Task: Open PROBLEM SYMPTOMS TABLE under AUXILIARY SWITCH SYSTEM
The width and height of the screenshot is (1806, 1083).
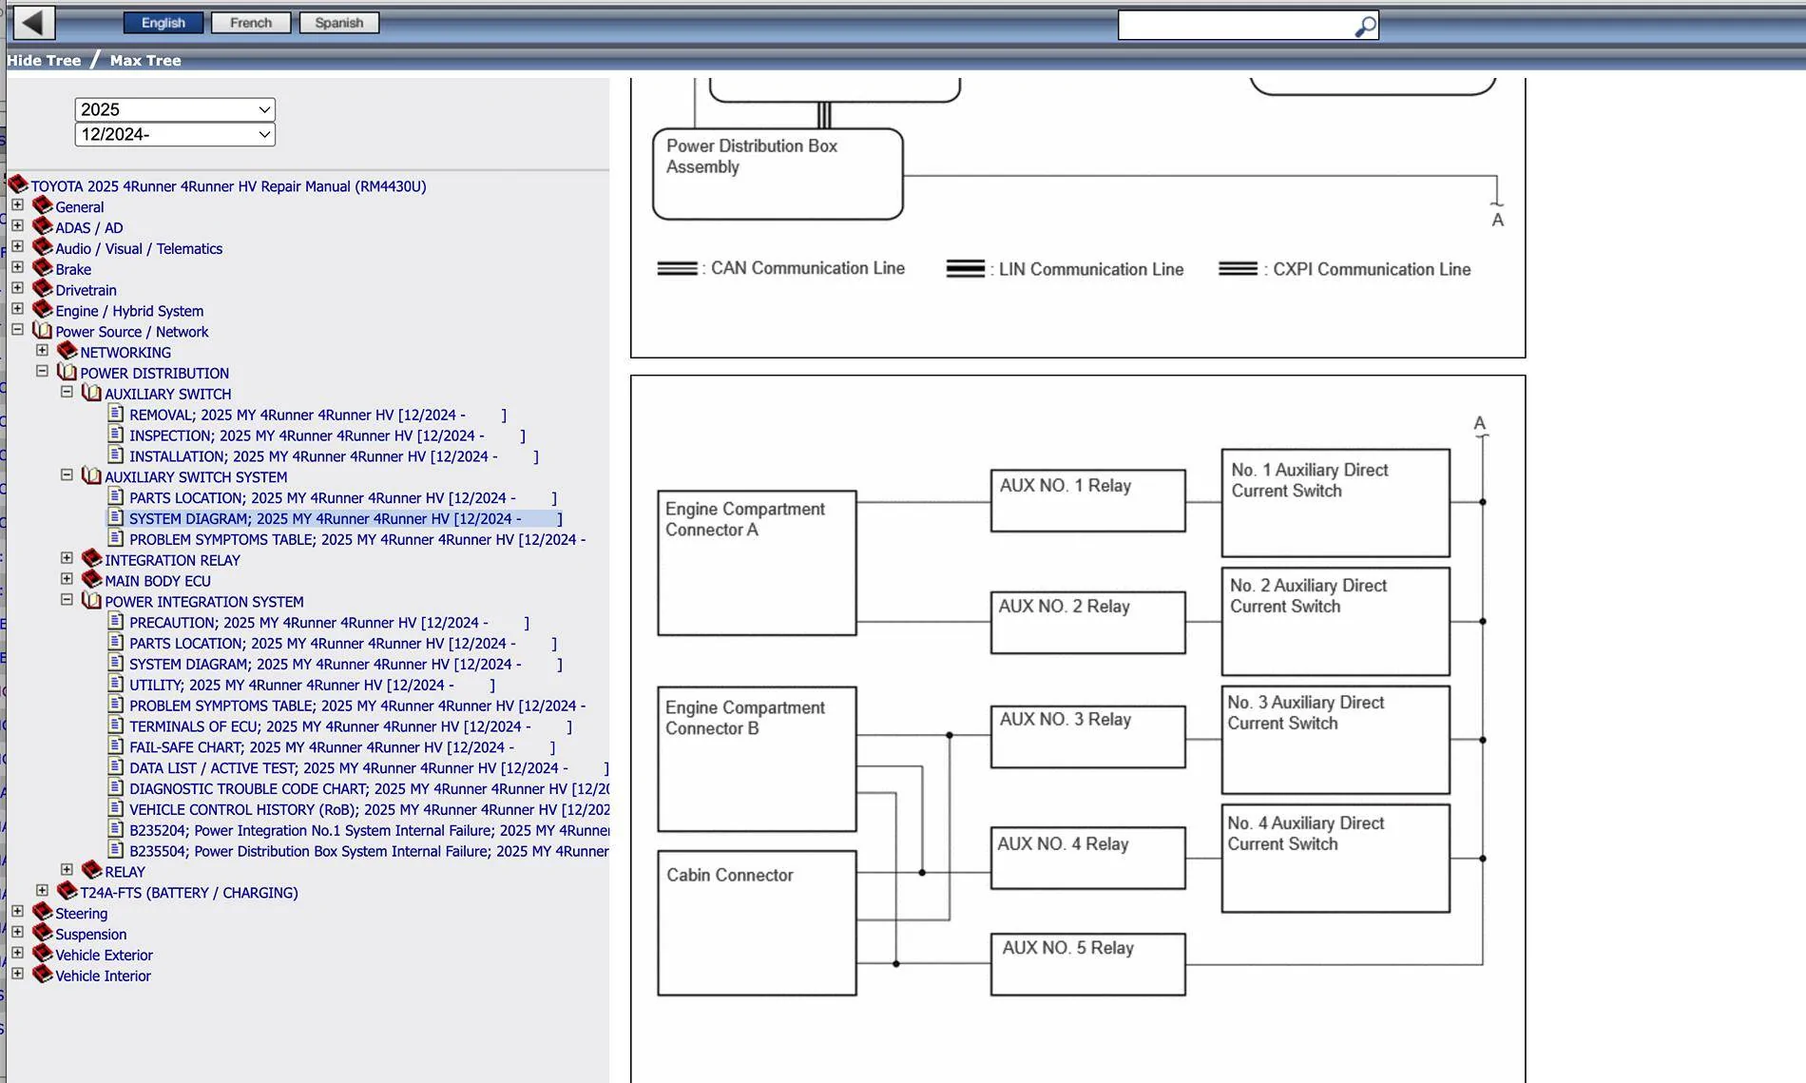Action: (357, 540)
